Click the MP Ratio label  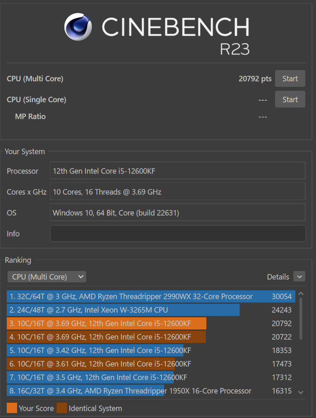point(31,116)
